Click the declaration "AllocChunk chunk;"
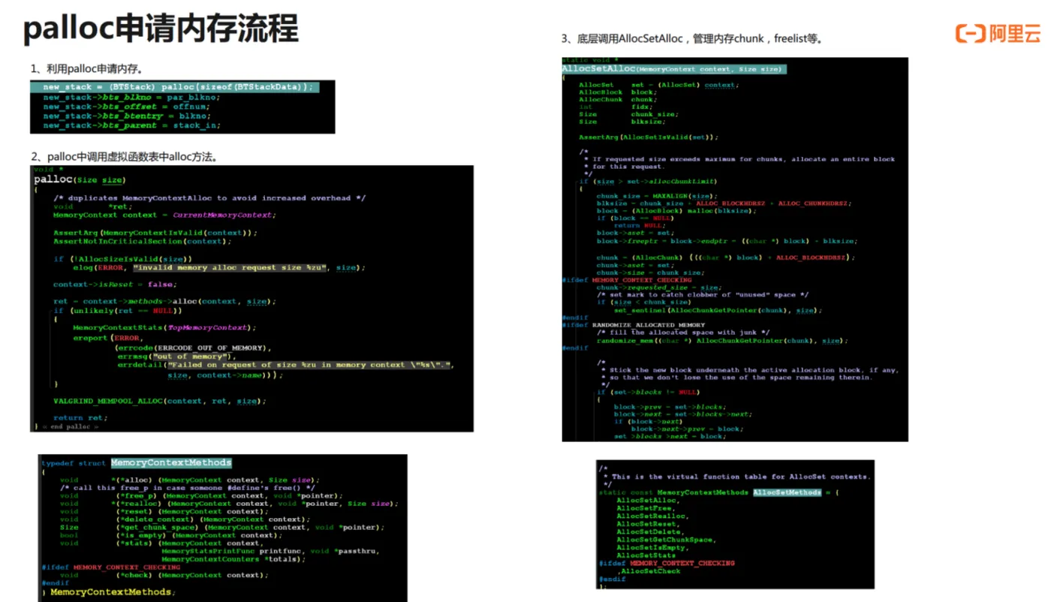1051x602 pixels. [x=617, y=99]
